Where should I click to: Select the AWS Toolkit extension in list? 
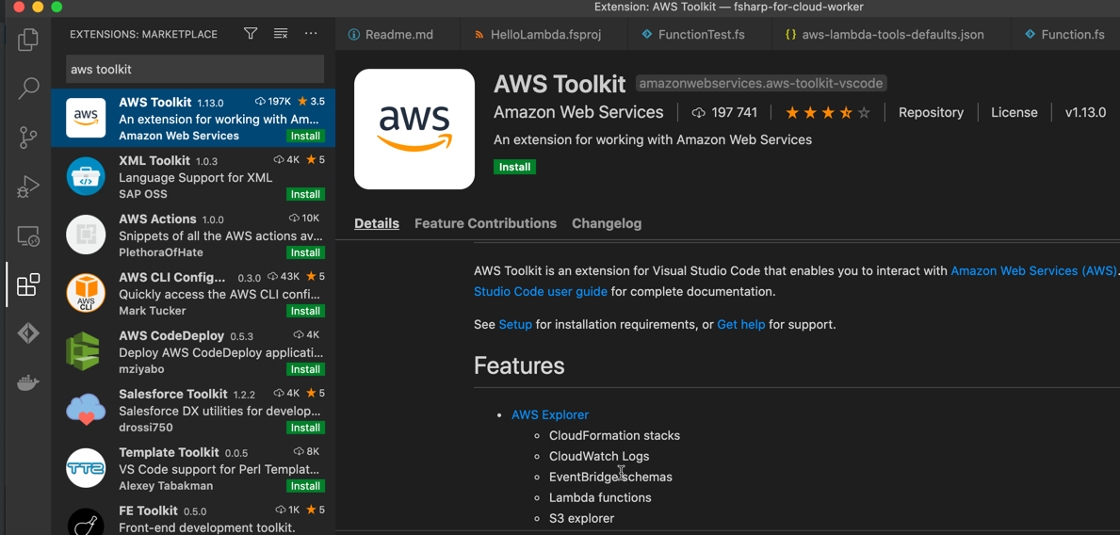tap(193, 118)
